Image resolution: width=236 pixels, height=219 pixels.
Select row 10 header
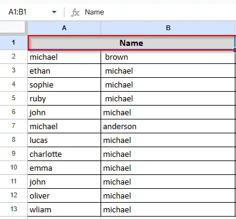coord(13,168)
